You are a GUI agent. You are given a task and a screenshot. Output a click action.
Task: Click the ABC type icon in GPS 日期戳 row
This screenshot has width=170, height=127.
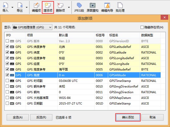12,103
